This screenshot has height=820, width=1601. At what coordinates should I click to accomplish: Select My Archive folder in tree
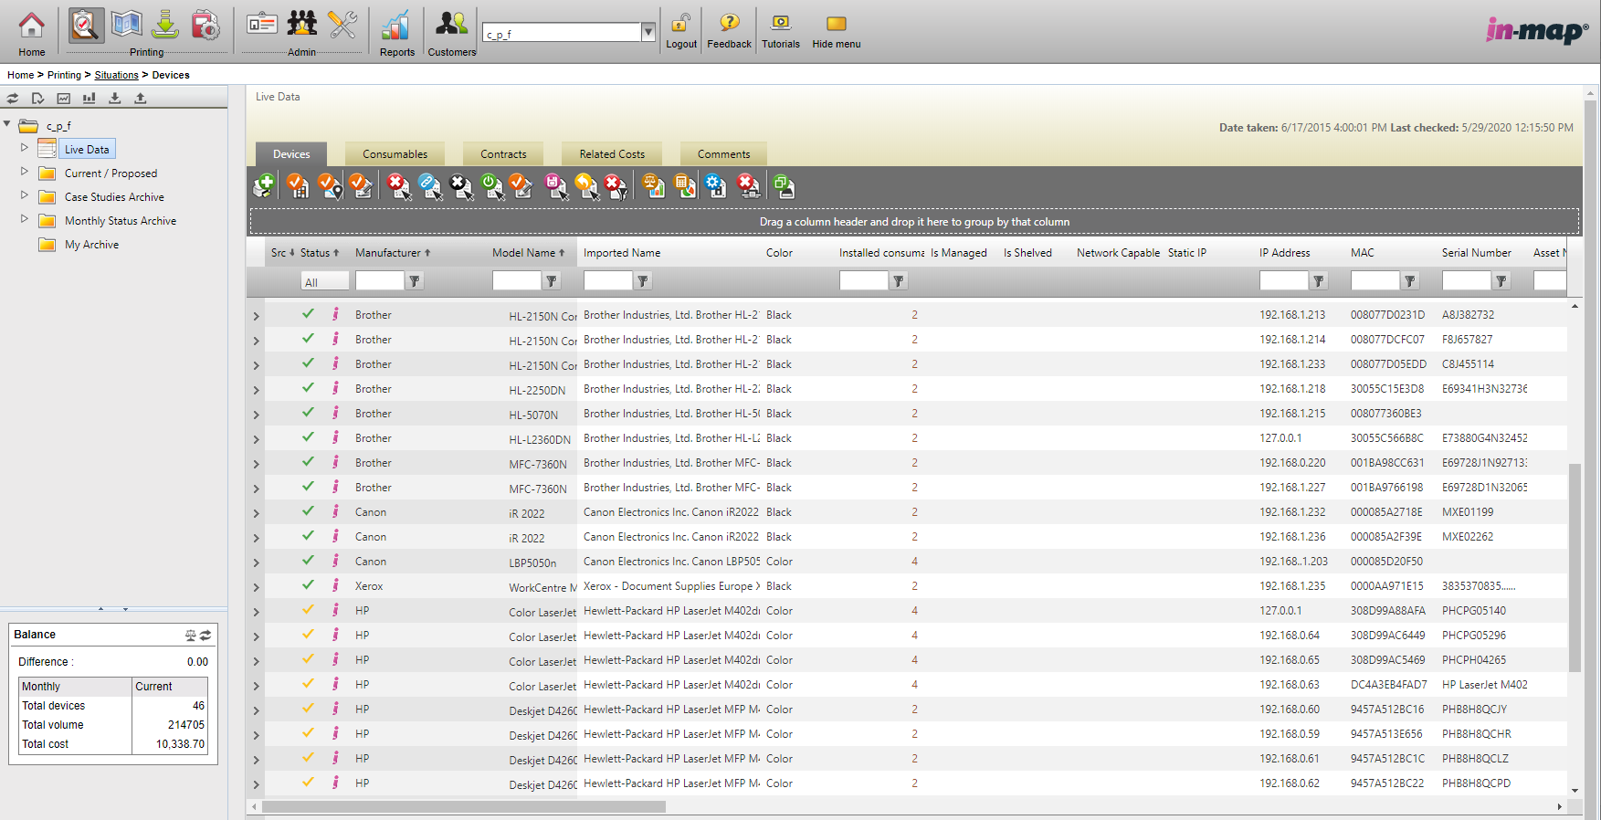[91, 245]
